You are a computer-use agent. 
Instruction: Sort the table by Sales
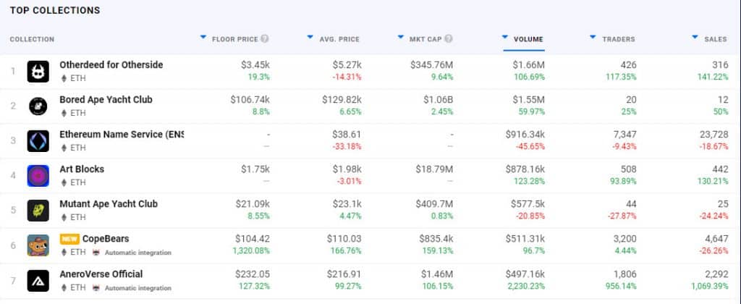(x=716, y=39)
